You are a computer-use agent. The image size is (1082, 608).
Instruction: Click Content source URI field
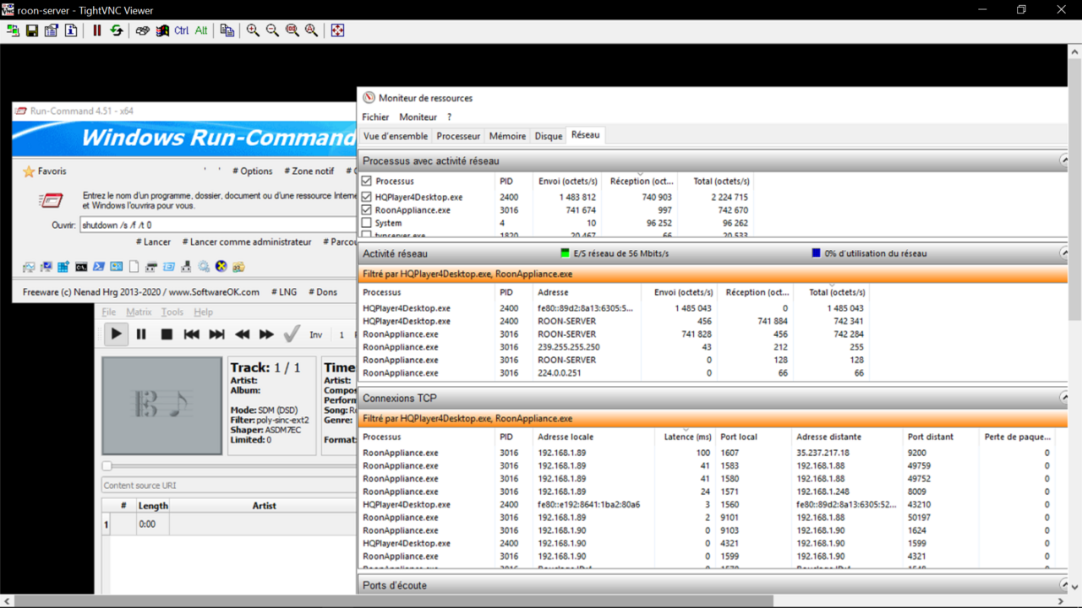coord(228,486)
